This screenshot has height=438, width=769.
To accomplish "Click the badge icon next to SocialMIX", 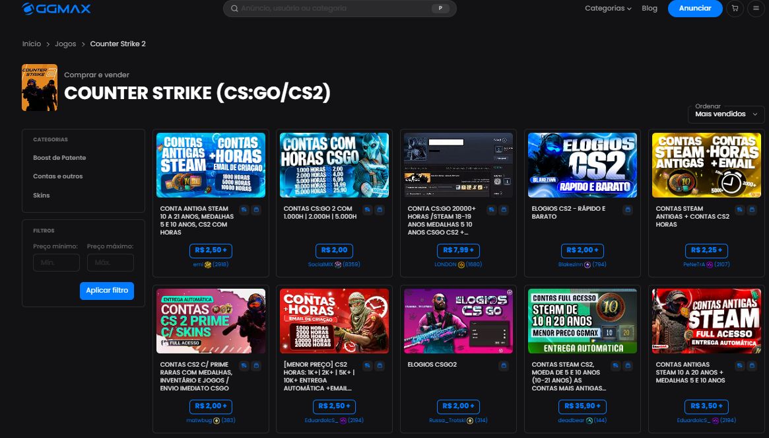I will [338, 264].
